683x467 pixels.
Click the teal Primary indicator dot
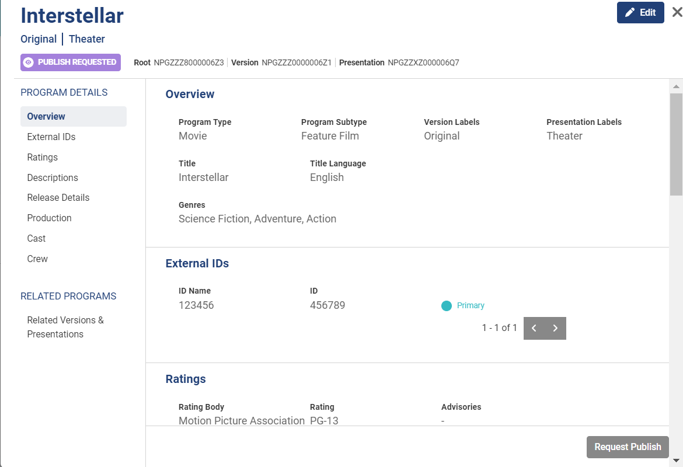click(447, 306)
